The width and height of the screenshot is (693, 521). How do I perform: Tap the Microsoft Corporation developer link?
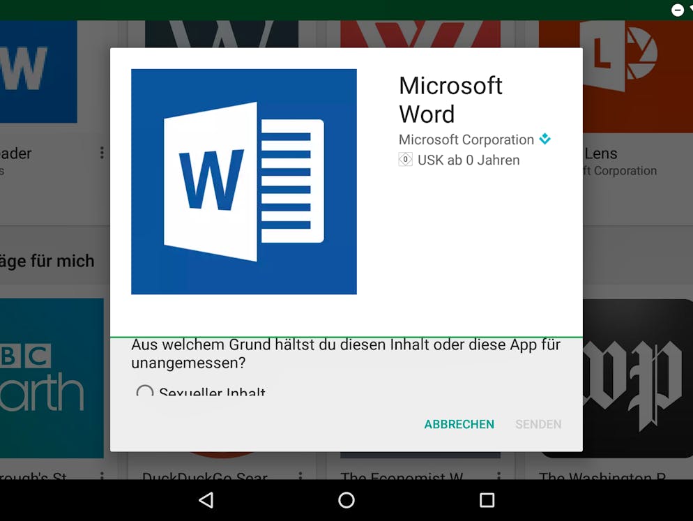click(x=466, y=139)
